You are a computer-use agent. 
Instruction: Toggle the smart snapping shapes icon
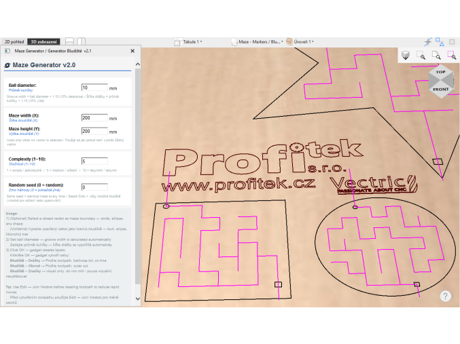tap(440, 42)
